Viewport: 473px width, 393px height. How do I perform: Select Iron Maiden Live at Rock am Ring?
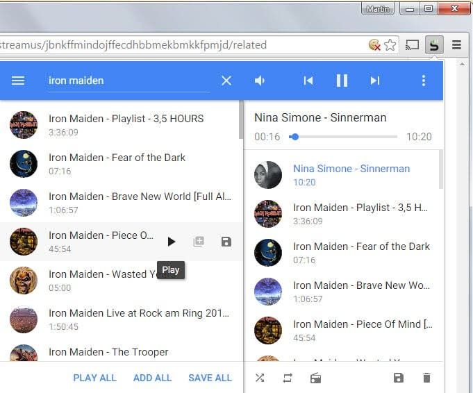pos(121,319)
